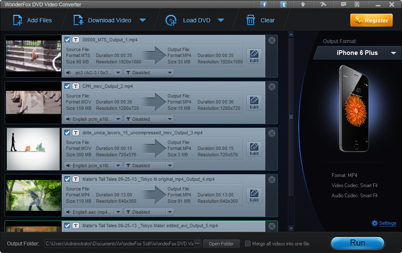The height and width of the screenshot is (253, 402).
Task: Click the upgrade arrow icon in title bar
Action: point(303,4)
